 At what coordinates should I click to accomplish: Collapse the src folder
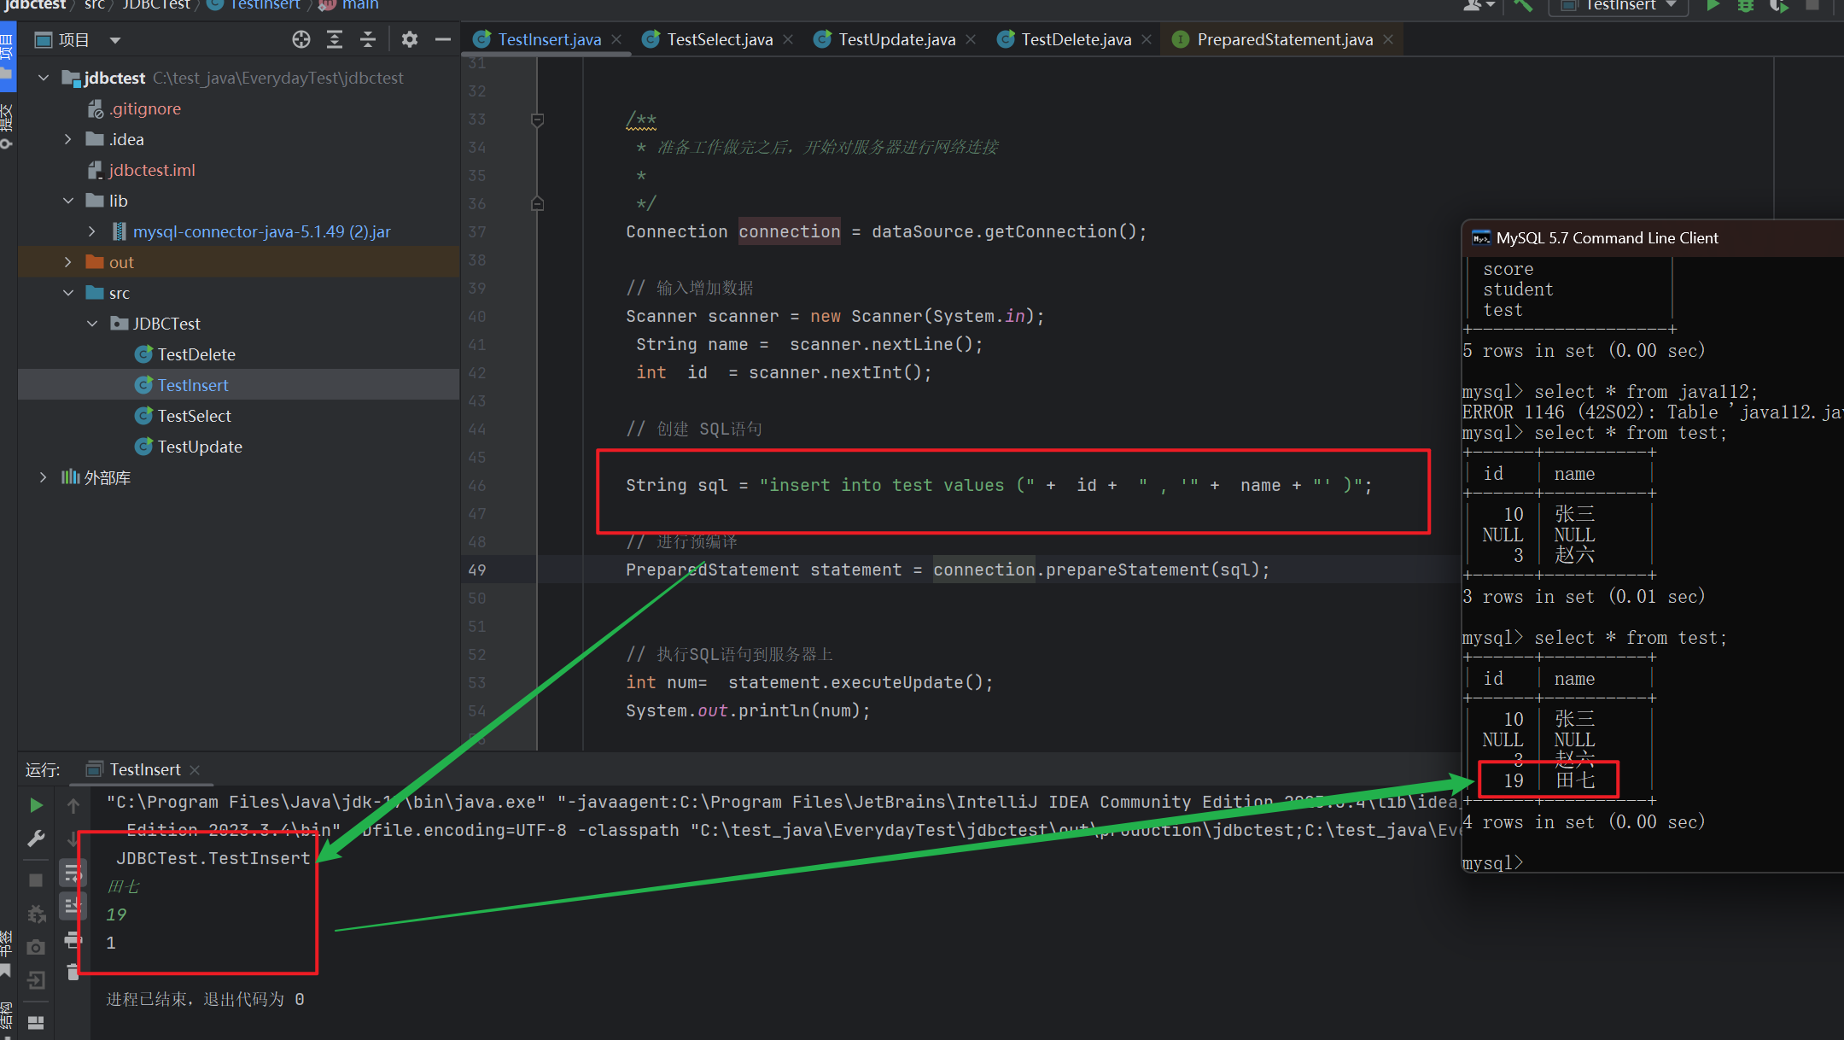click(68, 293)
